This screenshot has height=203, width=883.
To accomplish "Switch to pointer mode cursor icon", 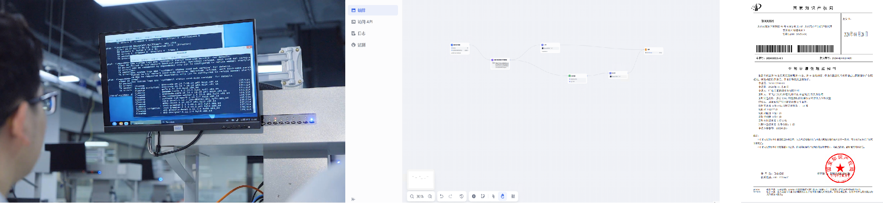I will pyautogui.click(x=493, y=196).
